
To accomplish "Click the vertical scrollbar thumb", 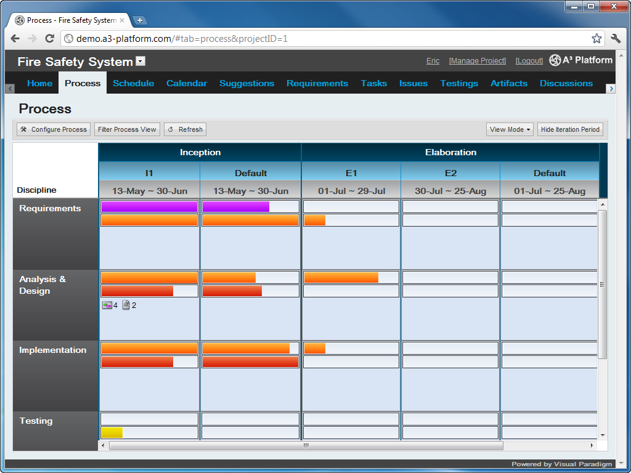I will coord(603,284).
